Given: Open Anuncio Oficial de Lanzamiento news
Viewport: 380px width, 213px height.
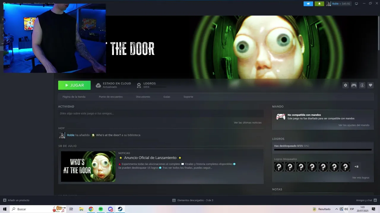Looking at the screenshot, I should click(150, 158).
